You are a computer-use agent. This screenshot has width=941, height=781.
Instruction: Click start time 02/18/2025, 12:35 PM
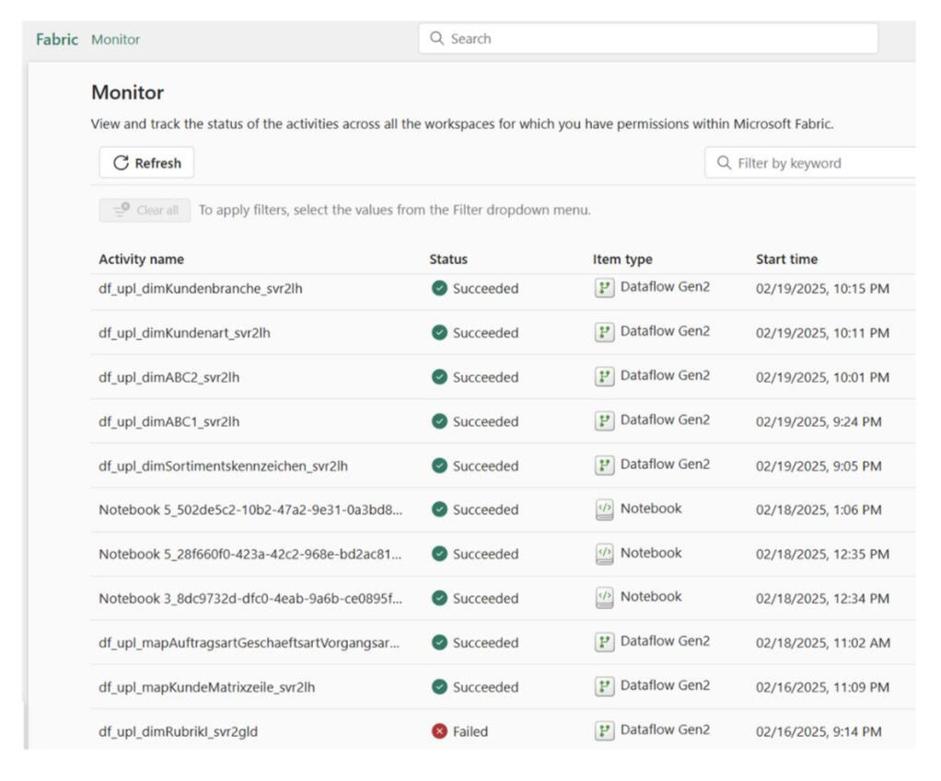pyautogui.click(x=822, y=554)
